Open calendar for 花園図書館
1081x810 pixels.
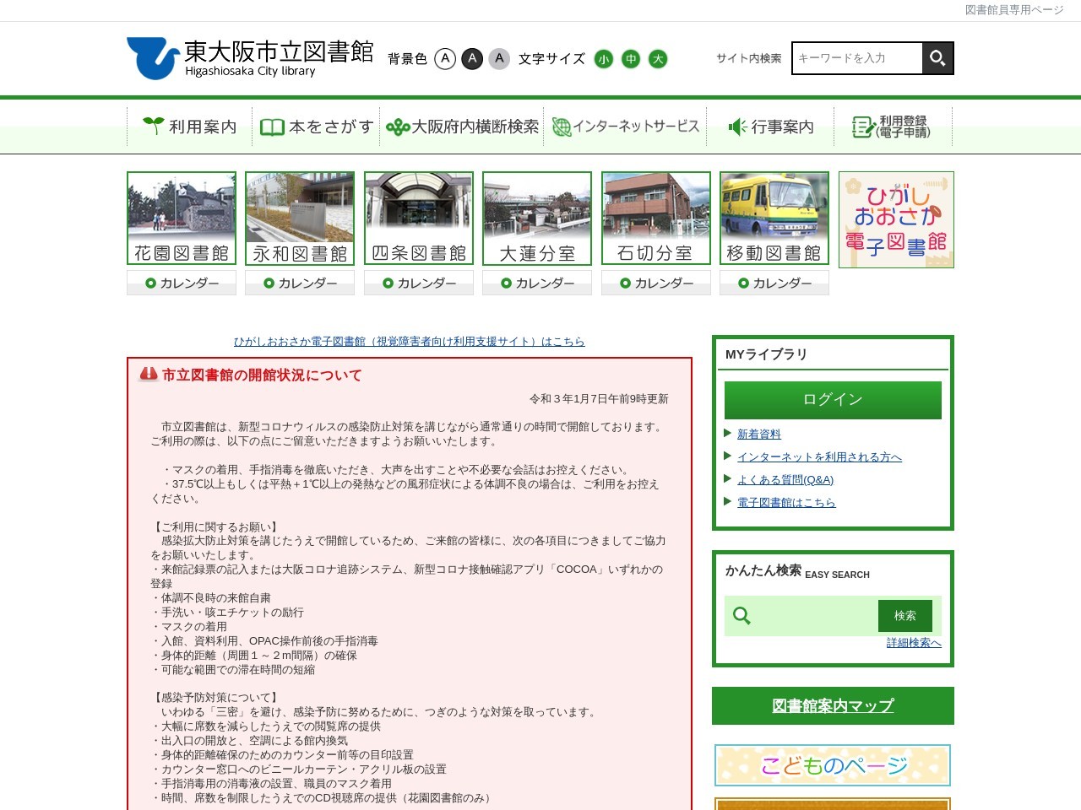click(182, 283)
